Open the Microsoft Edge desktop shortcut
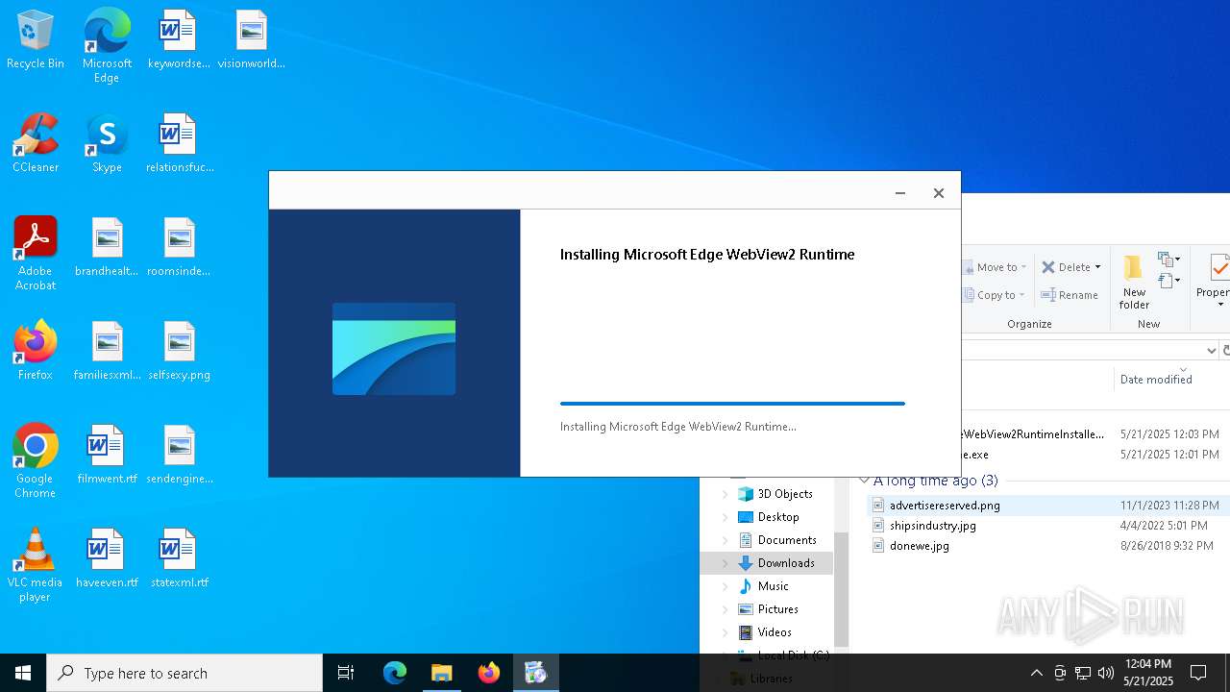 [x=107, y=46]
